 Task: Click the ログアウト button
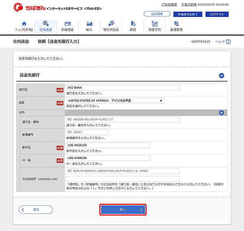[217, 14]
